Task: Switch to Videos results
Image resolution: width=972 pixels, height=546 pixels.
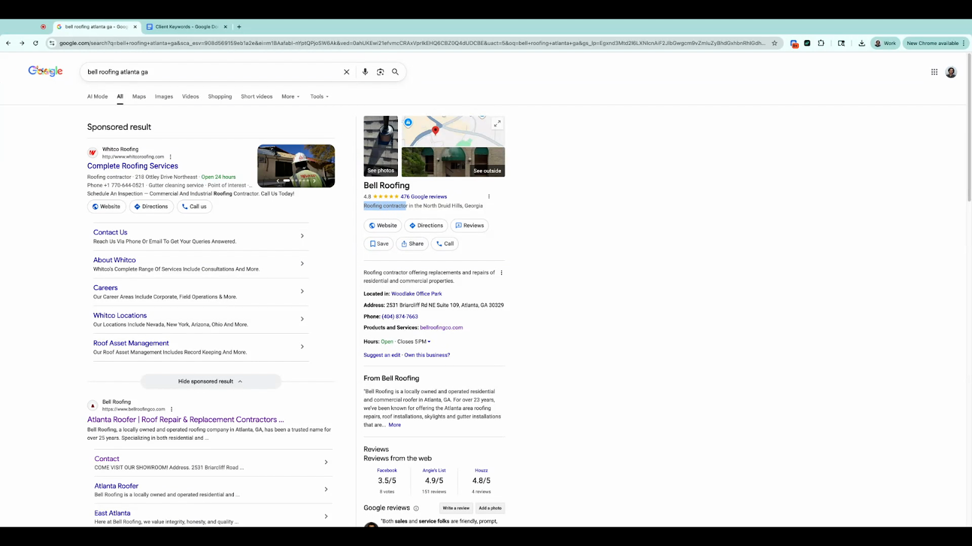Action: [x=191, y=96]
